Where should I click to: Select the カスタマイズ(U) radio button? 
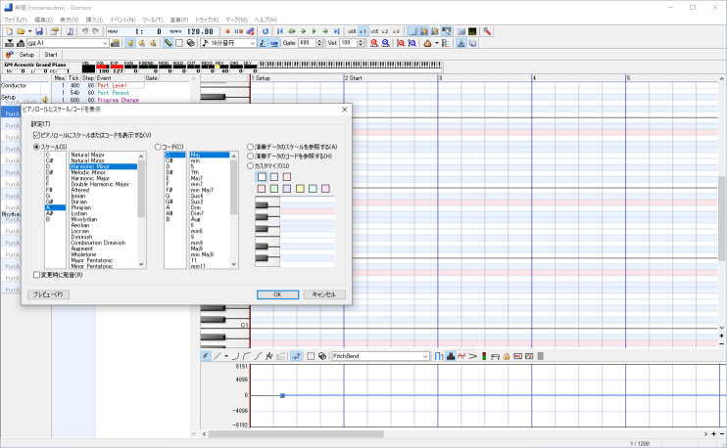point(251,165)
